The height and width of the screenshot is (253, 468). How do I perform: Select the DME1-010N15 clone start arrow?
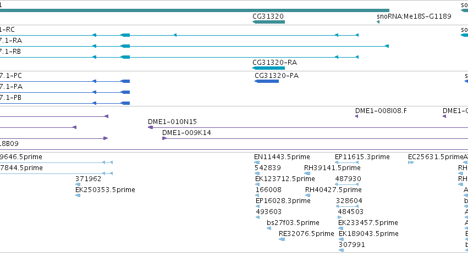pos(151,127)
